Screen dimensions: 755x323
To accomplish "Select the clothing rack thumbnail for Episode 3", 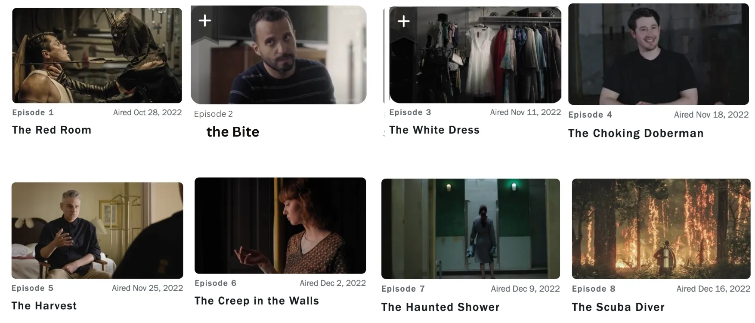I will point(475,55).
